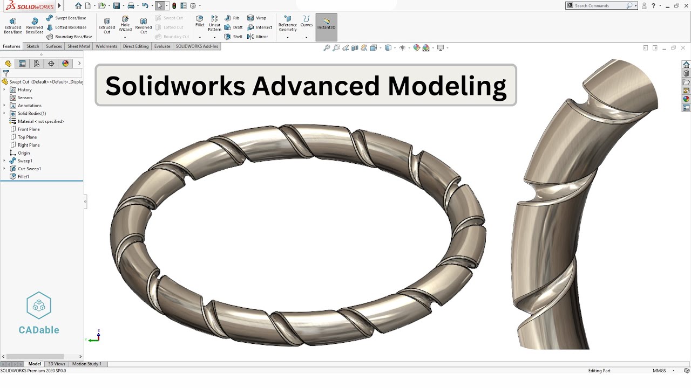The height and width of the screenshot is (388, 691).
Task: Open the Reference Geometry dropdown arrow
Action: [x=288, y=37]
